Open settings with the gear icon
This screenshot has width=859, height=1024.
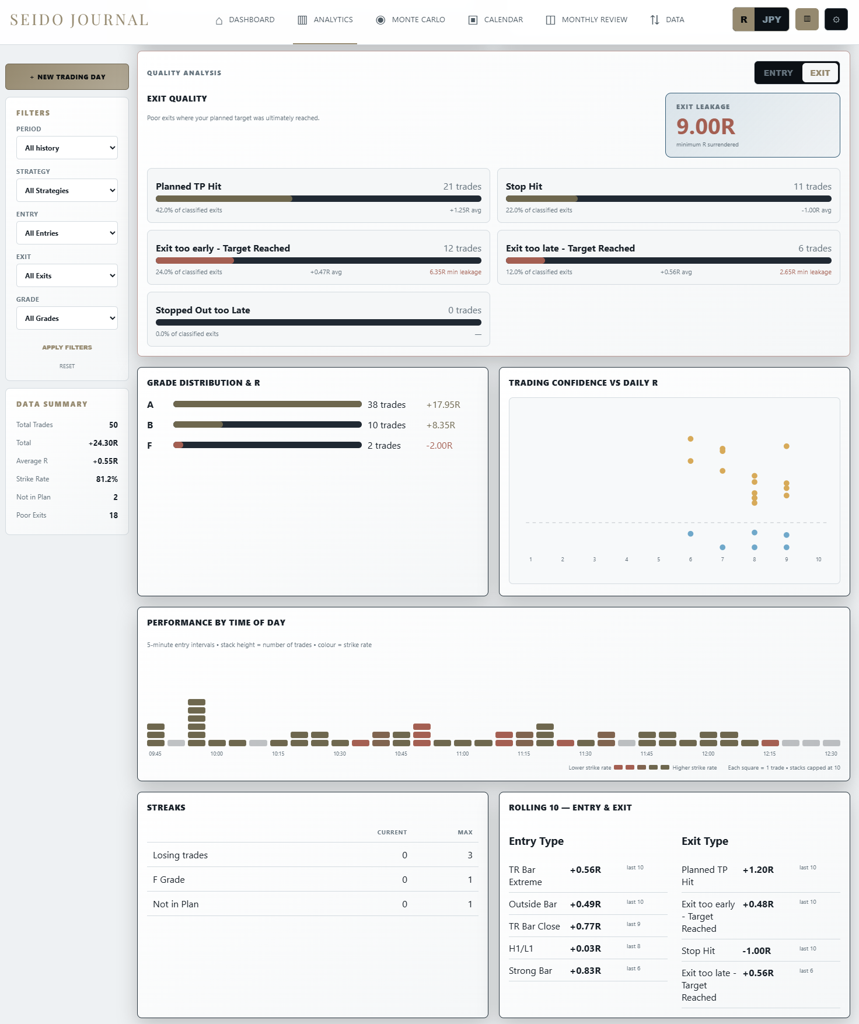[836, 19]
